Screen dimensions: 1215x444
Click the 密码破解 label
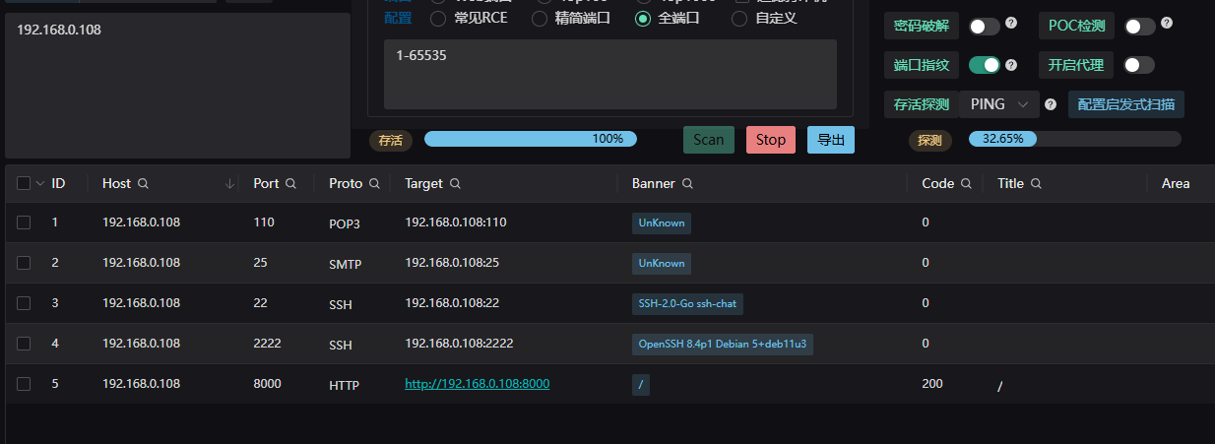coord(922,27)
